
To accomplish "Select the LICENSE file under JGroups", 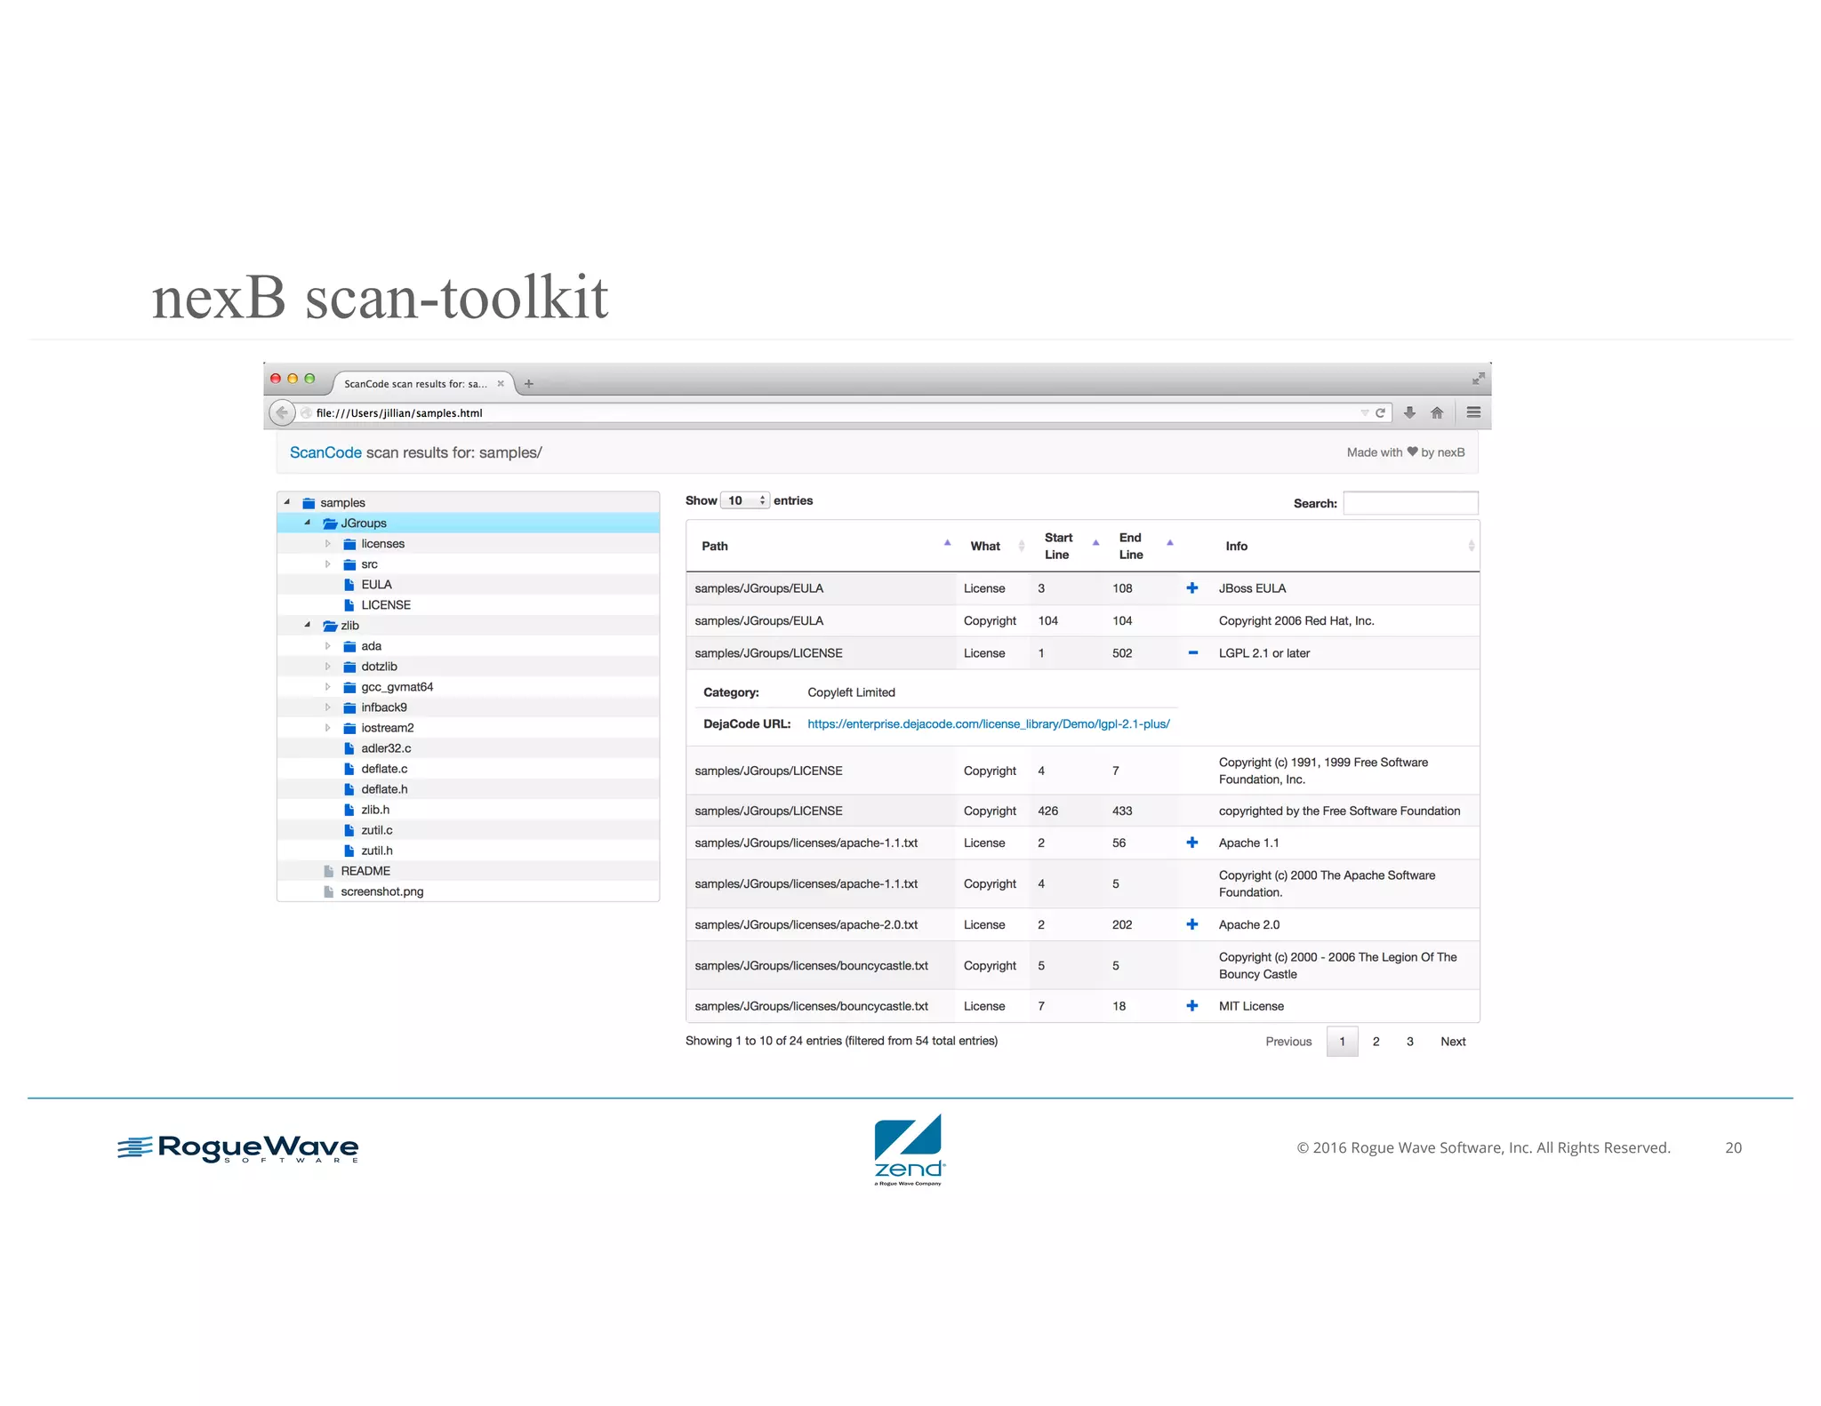I will tap(386, 605).
